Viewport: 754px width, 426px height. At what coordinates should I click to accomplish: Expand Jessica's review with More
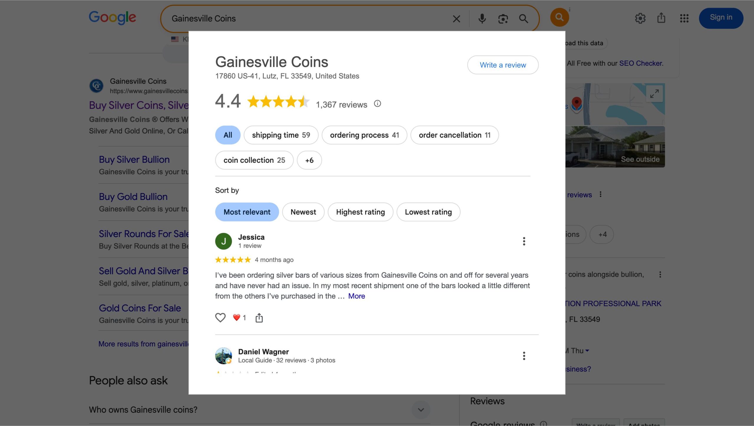point(356,296)
